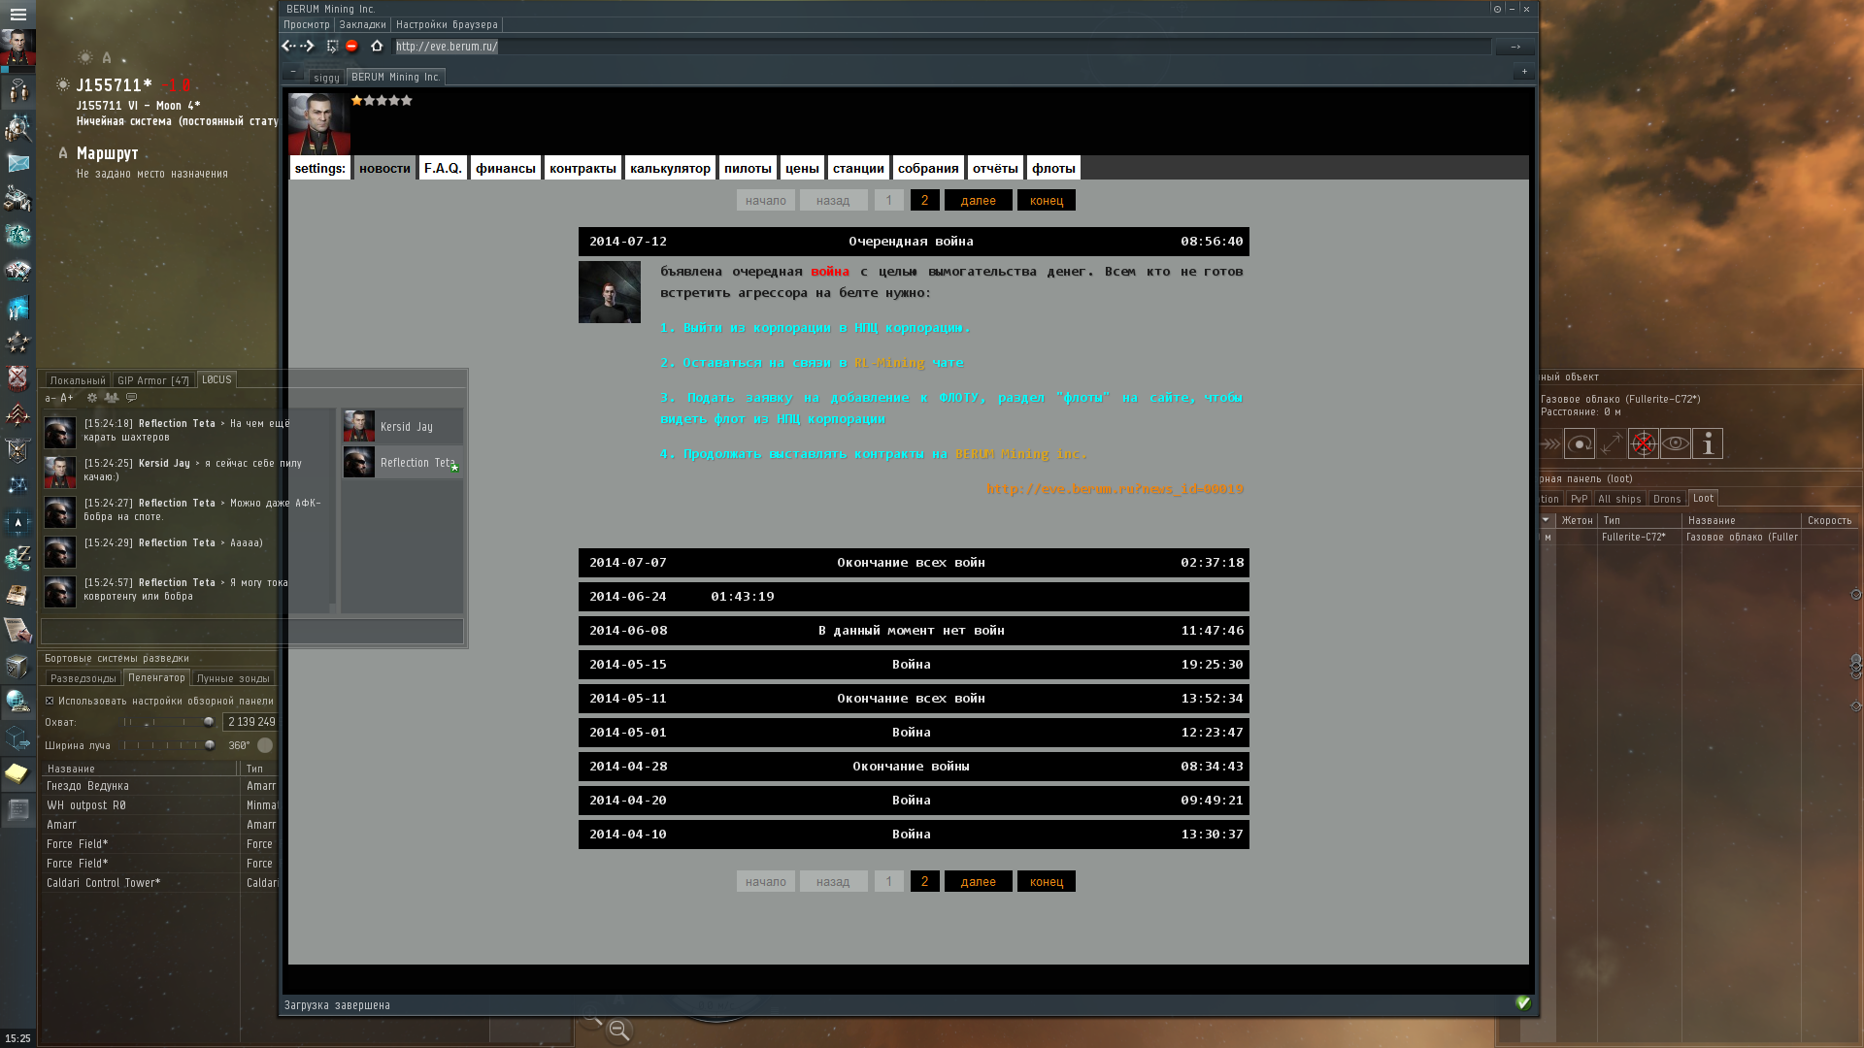Click browser URL address field
Image resolution: width=1864 pixels, height=1048 pixels.
(941, 47)
